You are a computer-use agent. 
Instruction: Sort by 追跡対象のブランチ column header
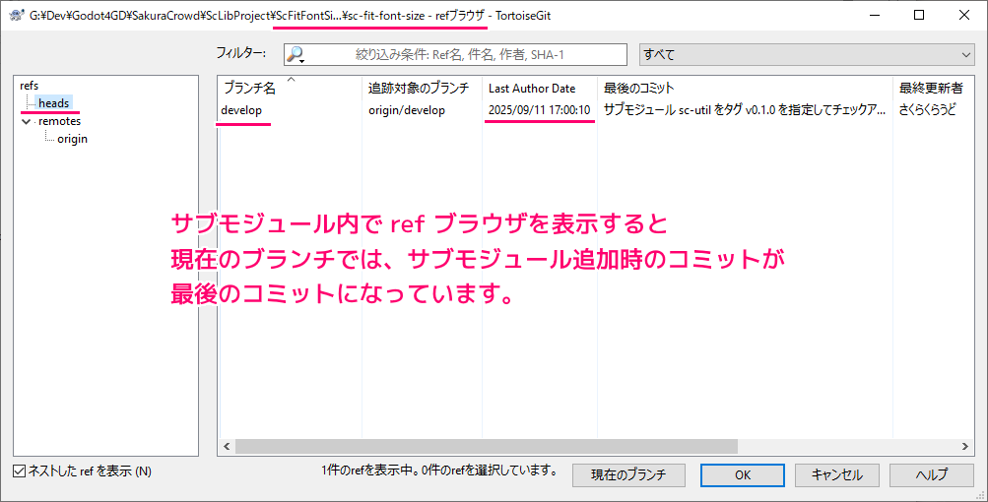[418, 89]
